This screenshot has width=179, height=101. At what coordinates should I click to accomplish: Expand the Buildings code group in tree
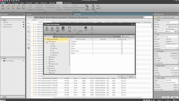click(x=47, y=57)
